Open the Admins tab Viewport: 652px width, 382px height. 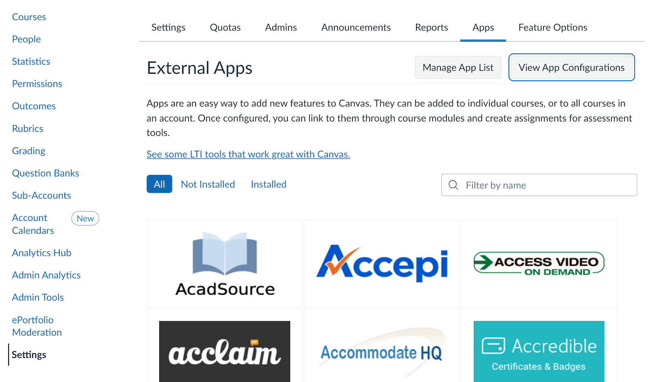(x=281, y=27)
